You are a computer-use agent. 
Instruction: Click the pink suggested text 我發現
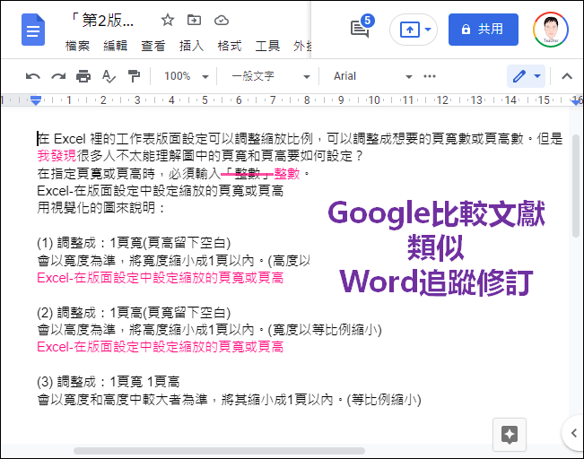[57, 156]
